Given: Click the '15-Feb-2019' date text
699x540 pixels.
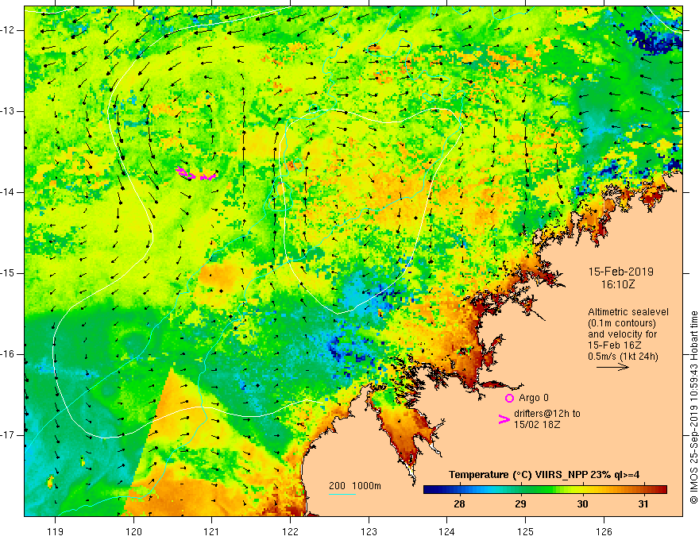Looking at the screenshot, I should pyautogui.click(x=621, y=272).
